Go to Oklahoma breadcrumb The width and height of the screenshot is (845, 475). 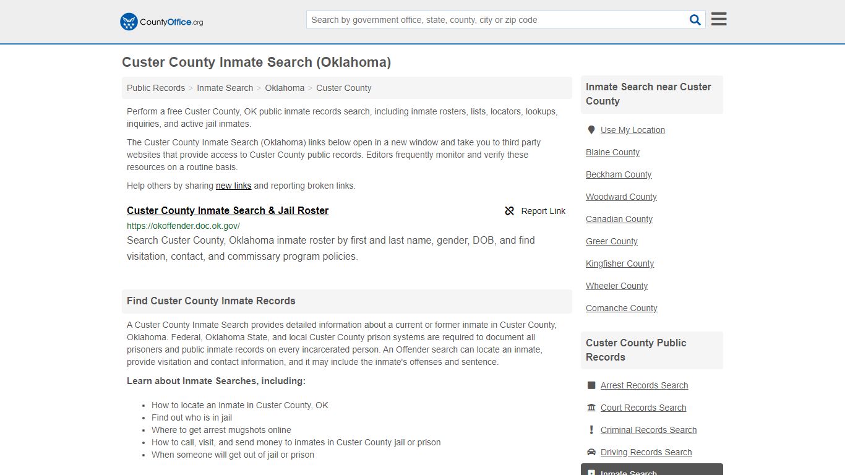click(285, 88)
